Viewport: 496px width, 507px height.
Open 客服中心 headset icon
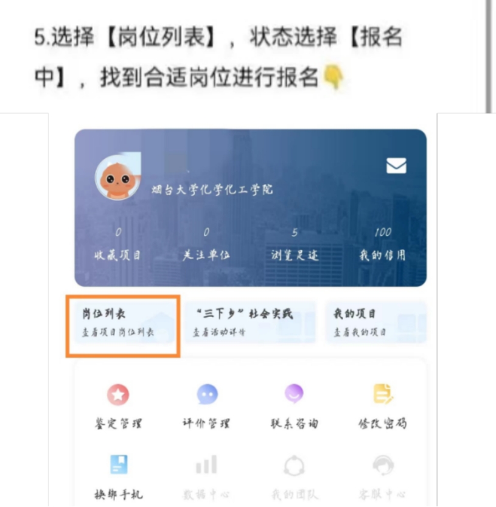[383, 466]
